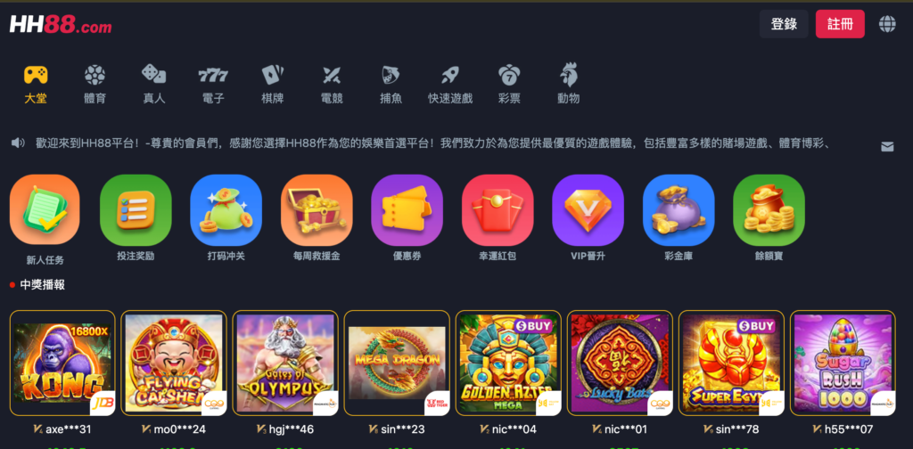Screen dimensions: 913x449
Task: Open the envelope messages icon
Action: click(887, 147)
